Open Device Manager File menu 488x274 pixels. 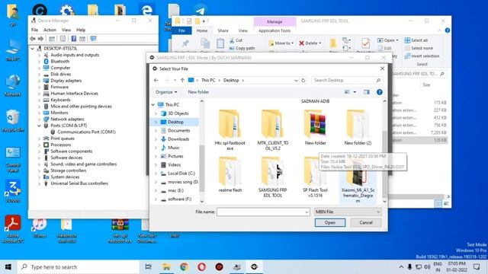tap(34, 30)
